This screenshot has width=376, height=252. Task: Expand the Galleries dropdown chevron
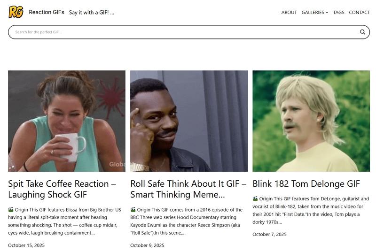click(327, 13)
